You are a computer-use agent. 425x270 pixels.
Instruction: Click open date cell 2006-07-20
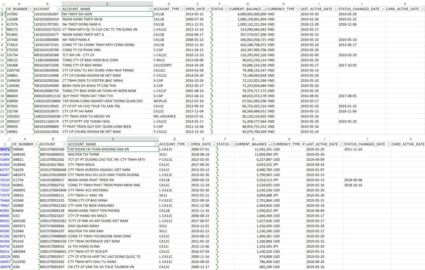click(198, 19)
